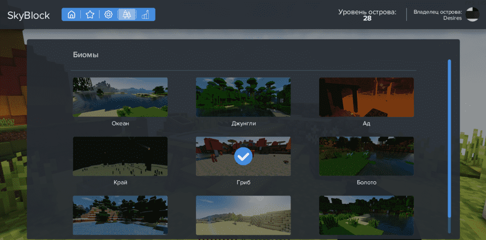Pick the bottom-right dark forest biome image

(x=366, y=215)
